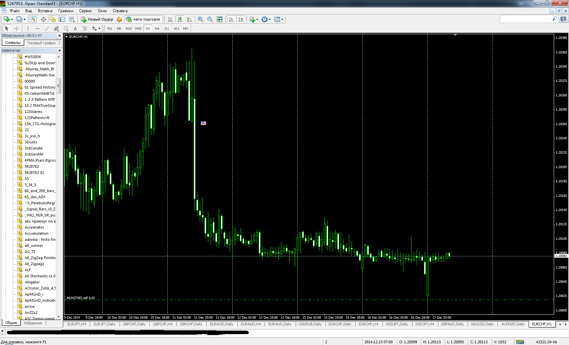Select the text label tool
This screenshot has height=345, width=569.
pos(85,28)
